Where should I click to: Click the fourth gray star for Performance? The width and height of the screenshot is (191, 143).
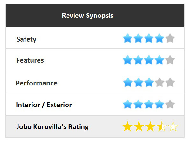(x=159, y=83)
